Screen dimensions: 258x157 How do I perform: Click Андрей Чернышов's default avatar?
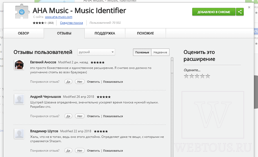click(19, 99)
